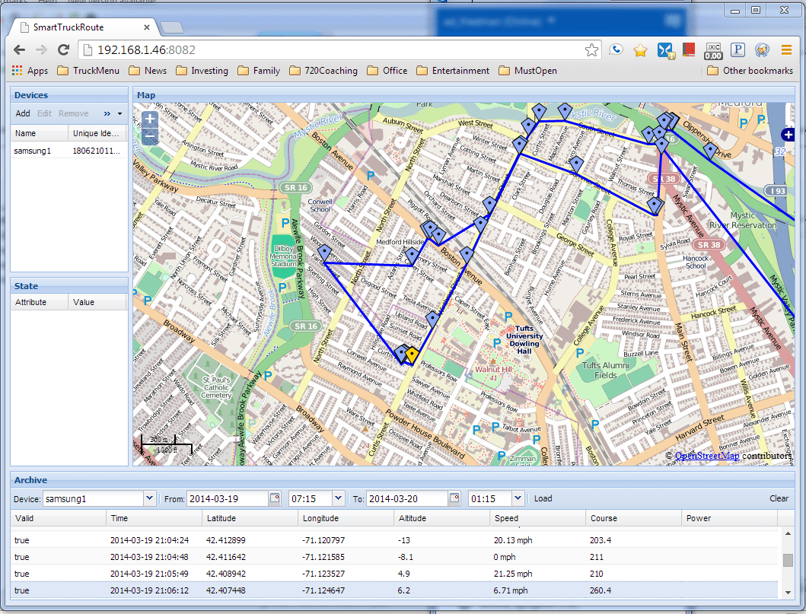Click the globe extension icon
Viewport: 806px width, 614px height.
point(762,50)
